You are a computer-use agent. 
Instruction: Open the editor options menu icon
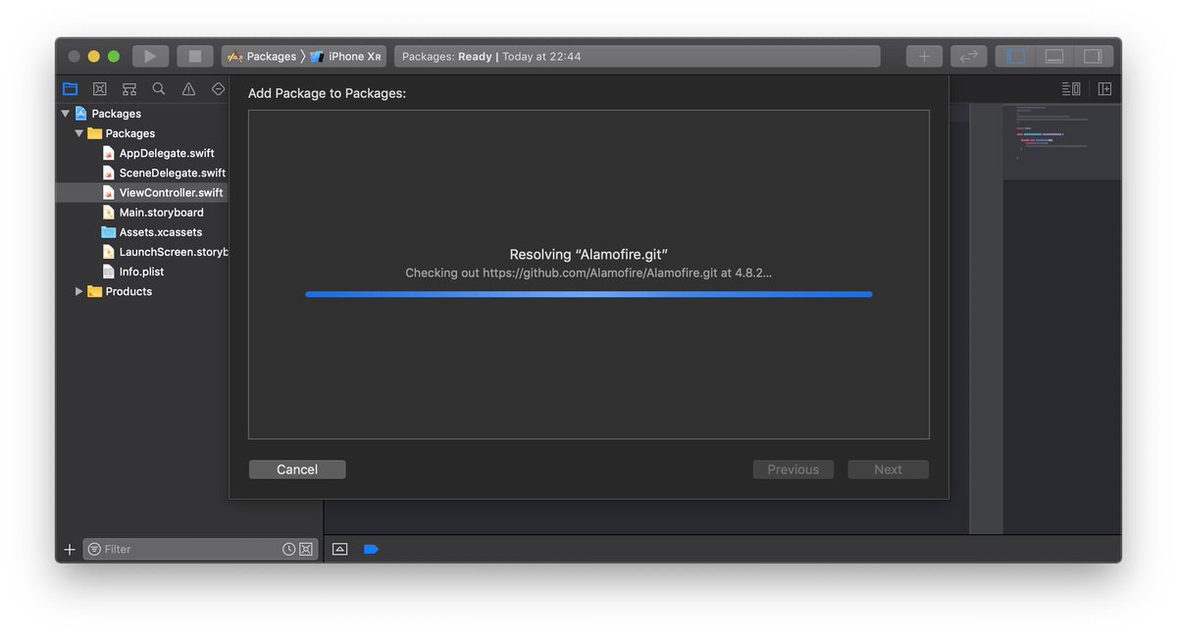click(x=1071, y=89)
